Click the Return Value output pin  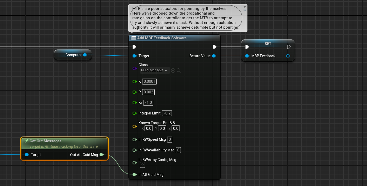point(214,56)
